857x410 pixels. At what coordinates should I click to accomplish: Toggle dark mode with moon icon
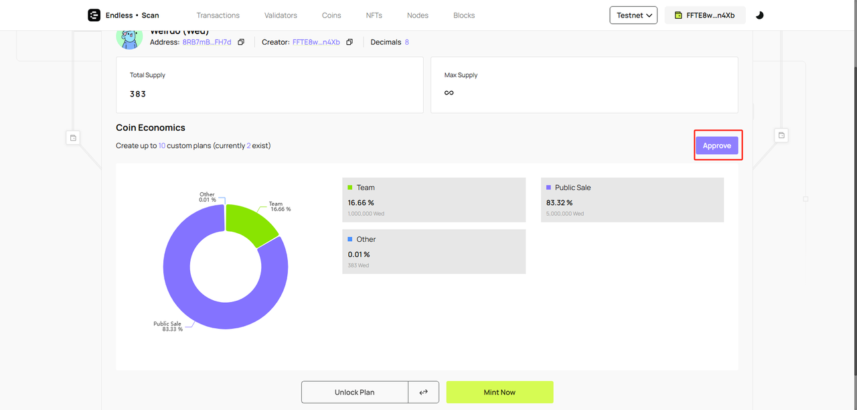(759, 15)
